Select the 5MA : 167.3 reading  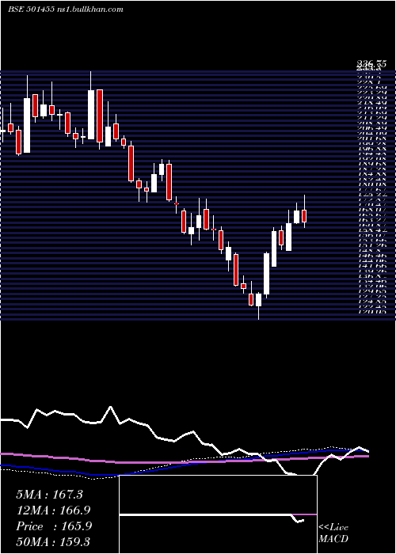click(x=49, y=495)
